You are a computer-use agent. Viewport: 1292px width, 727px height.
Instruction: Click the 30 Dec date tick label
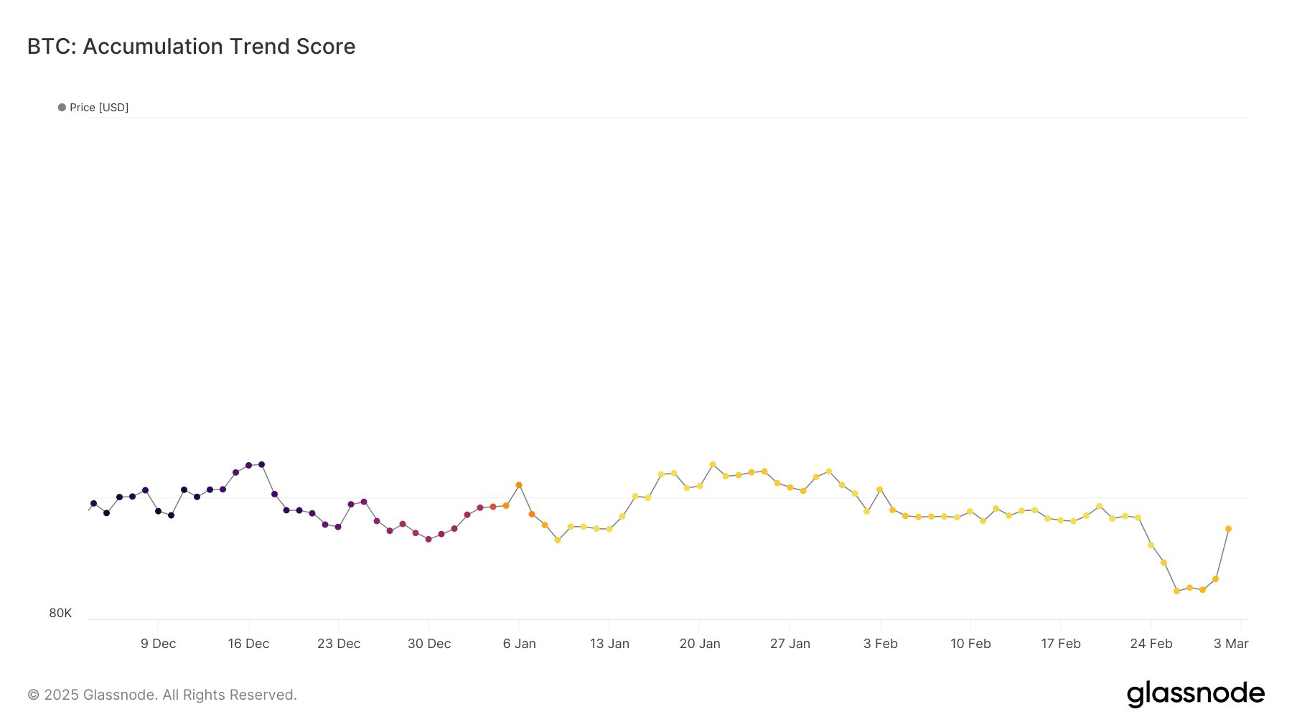429,644
